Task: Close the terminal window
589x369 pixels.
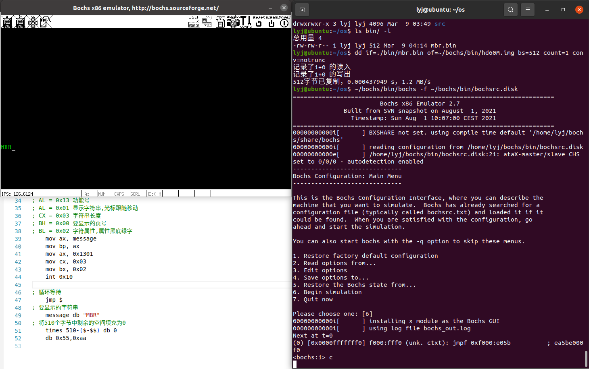Action: pyautogui.click(x=579, y=10)
